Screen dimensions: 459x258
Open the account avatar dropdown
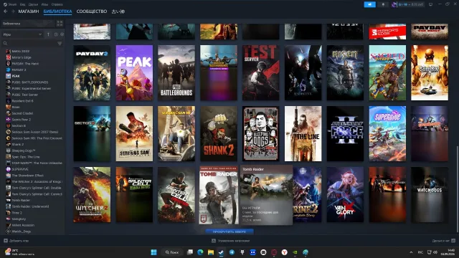click(x=407, y=4)
